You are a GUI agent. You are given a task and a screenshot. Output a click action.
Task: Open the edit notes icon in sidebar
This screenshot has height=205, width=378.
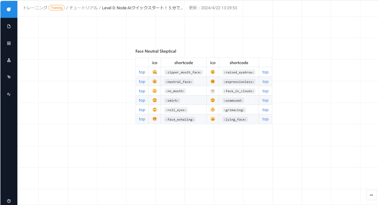click(x=9, y=94)
